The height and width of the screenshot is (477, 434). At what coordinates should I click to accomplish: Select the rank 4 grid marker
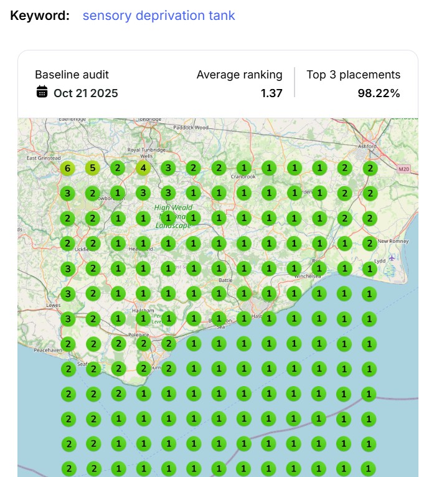pyautogui.click(x=143, y=168)
